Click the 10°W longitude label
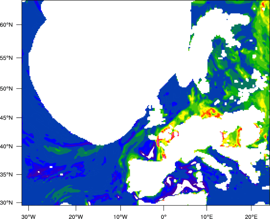Screen dimensions: 270x219 [120, 216]
